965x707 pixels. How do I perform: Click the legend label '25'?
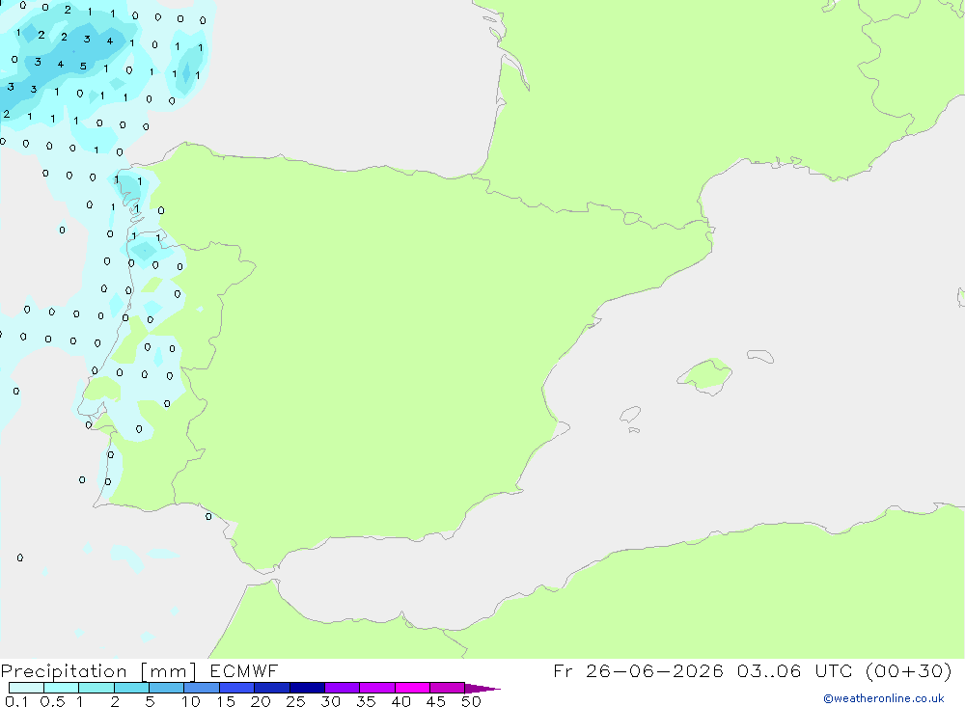pyautogui.click(x=295, y=701)
